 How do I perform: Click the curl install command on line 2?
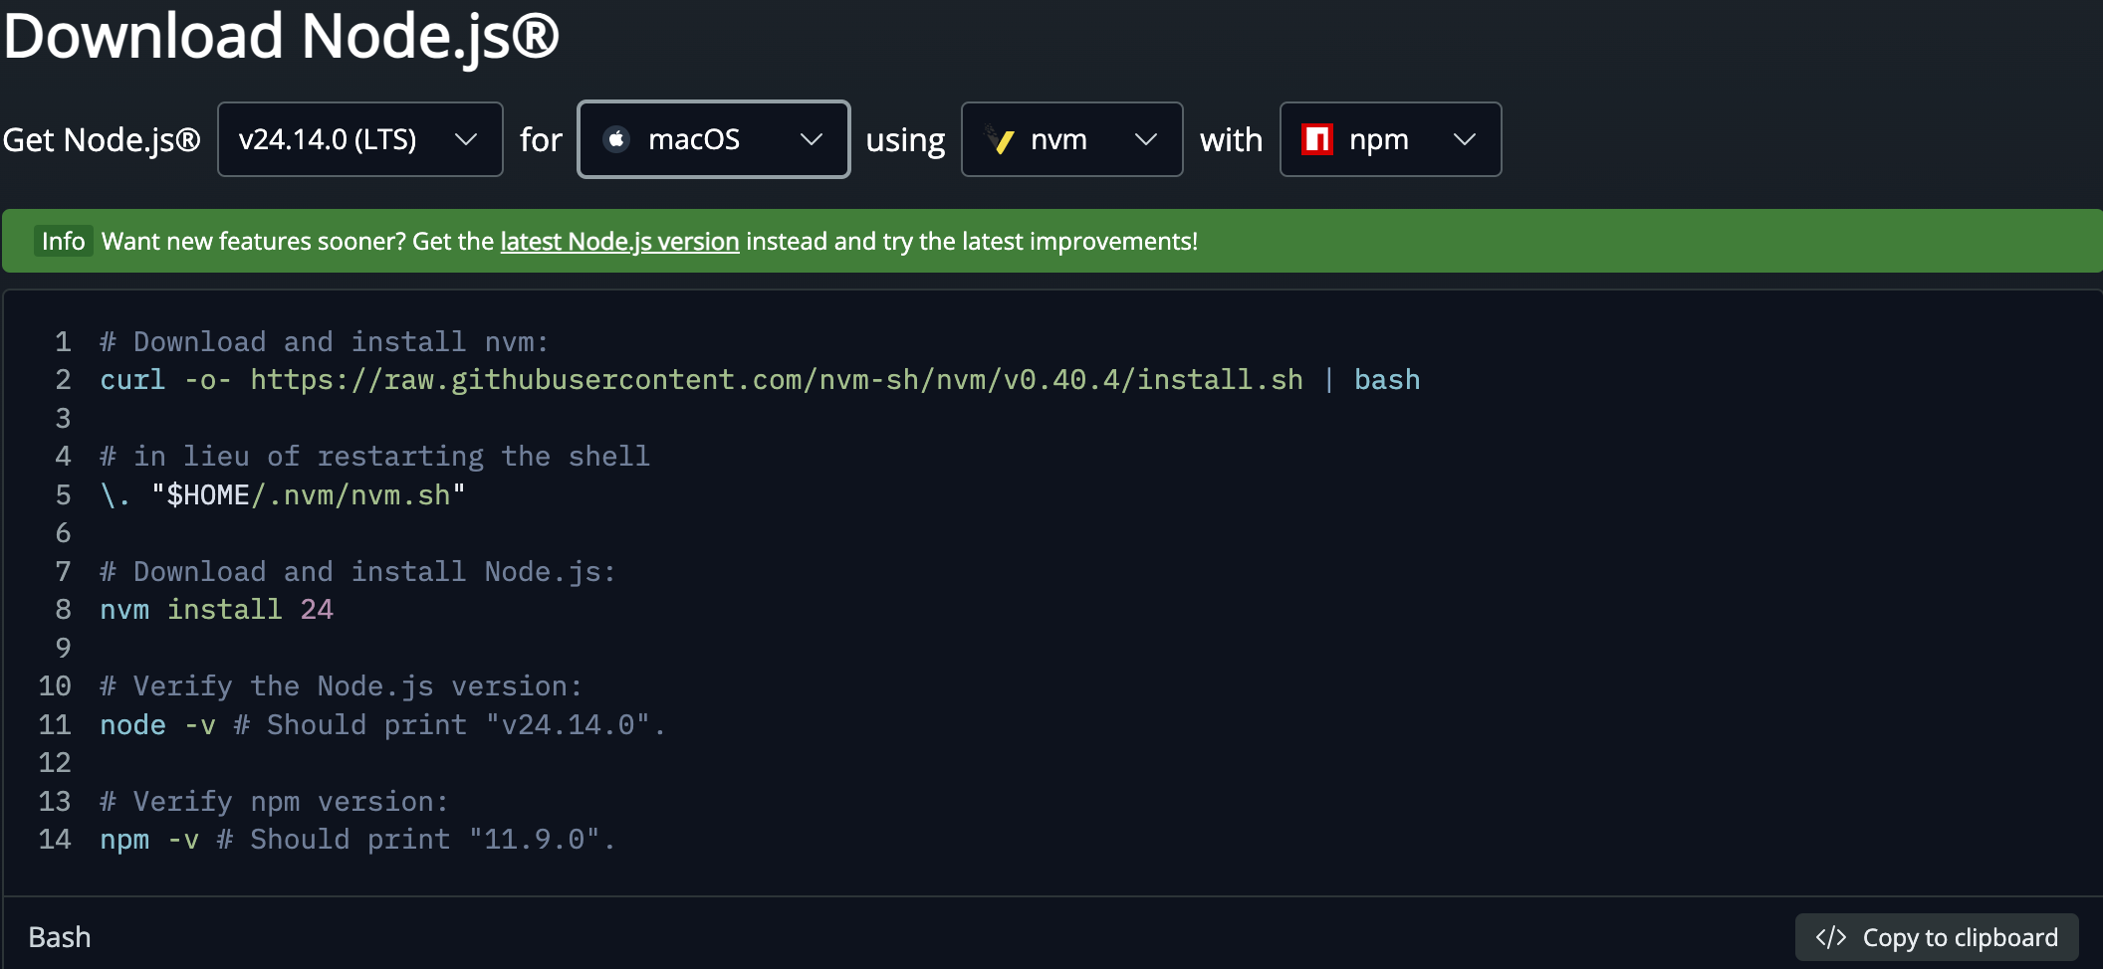pos(132,380)
